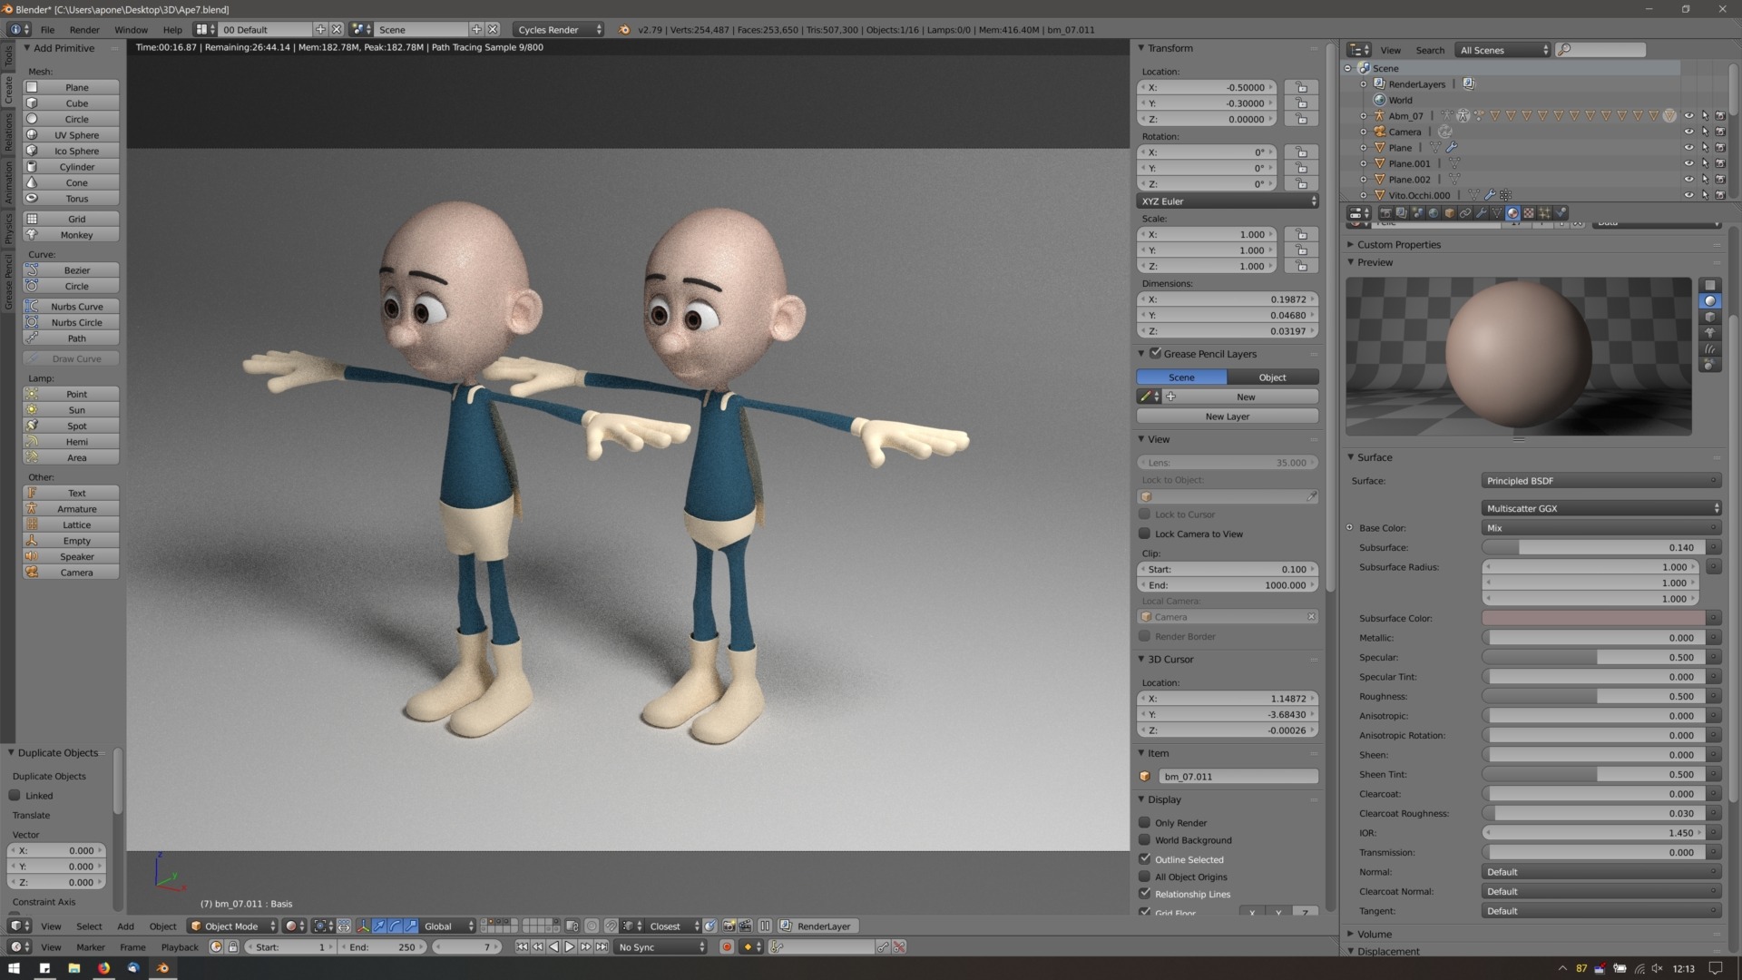Open the Constraints properties tab
The image size is (1742, 980).
(1465, 213)
